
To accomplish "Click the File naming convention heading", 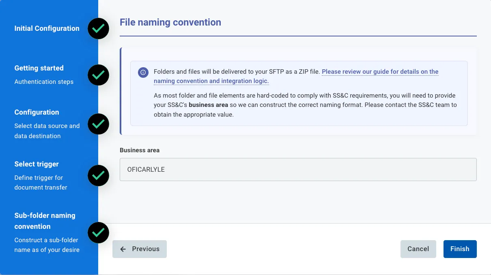I will 170,22.
